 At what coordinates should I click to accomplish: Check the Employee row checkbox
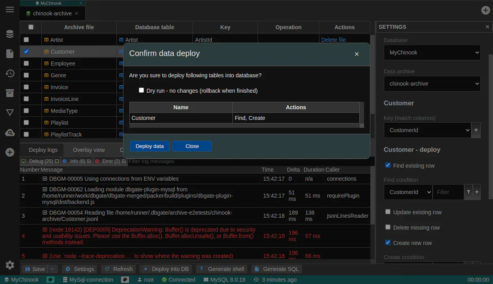[x=26, y=64]
